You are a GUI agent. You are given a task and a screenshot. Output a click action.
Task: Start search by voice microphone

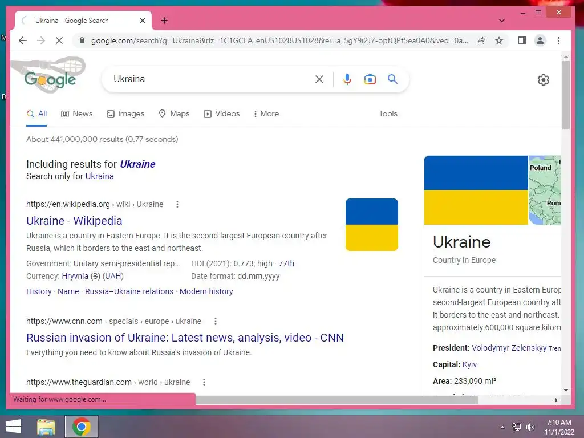pyautogui.click(x=347, y=79)
